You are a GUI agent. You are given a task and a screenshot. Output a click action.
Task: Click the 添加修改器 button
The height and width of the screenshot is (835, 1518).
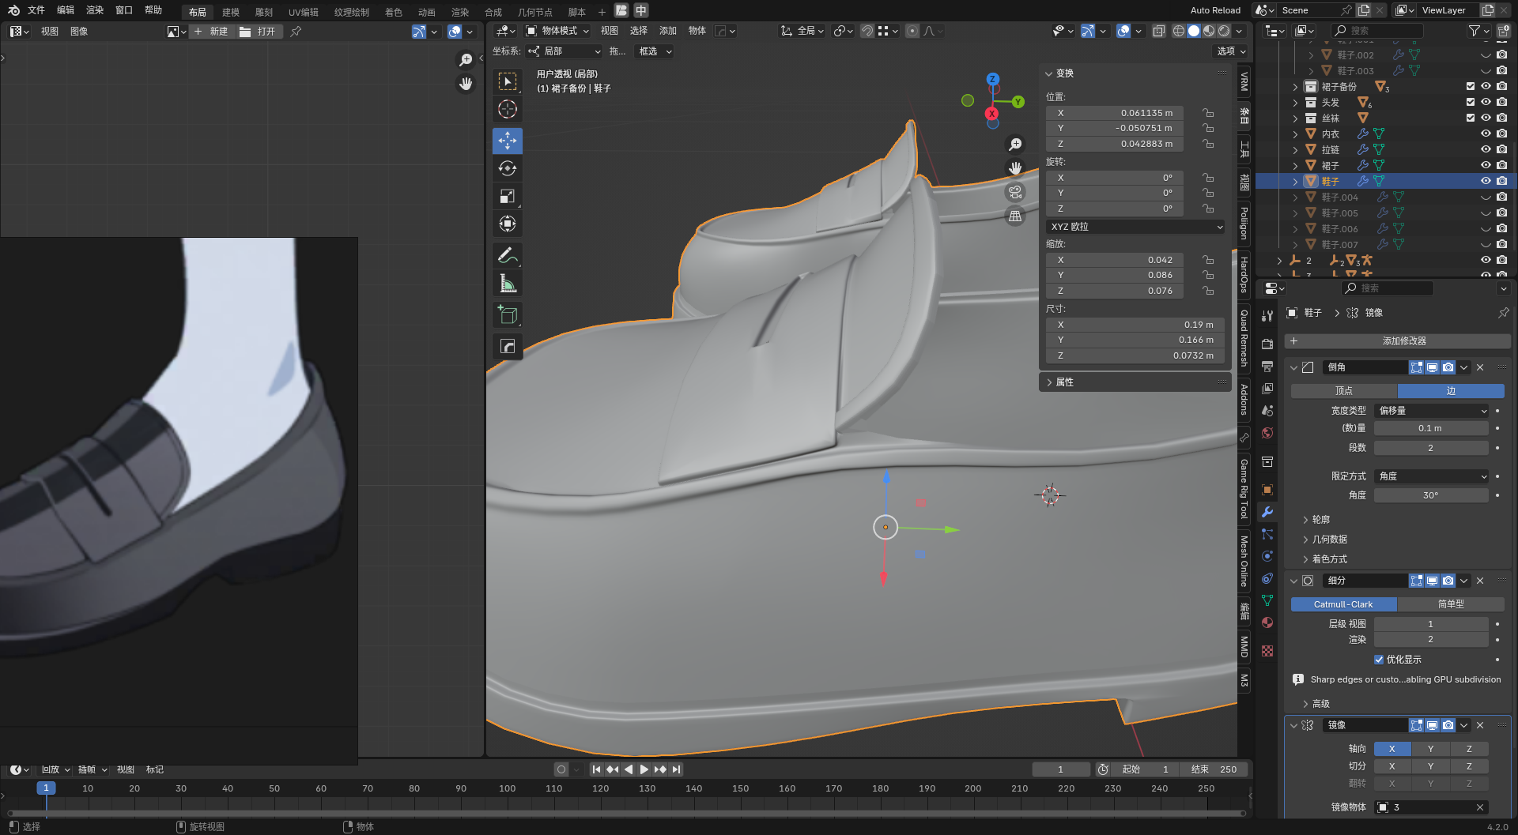point(1403,341)
